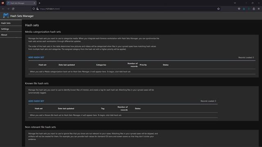Click Date last updated header in media table
The image size is (262, 147).
coord(67,65)
